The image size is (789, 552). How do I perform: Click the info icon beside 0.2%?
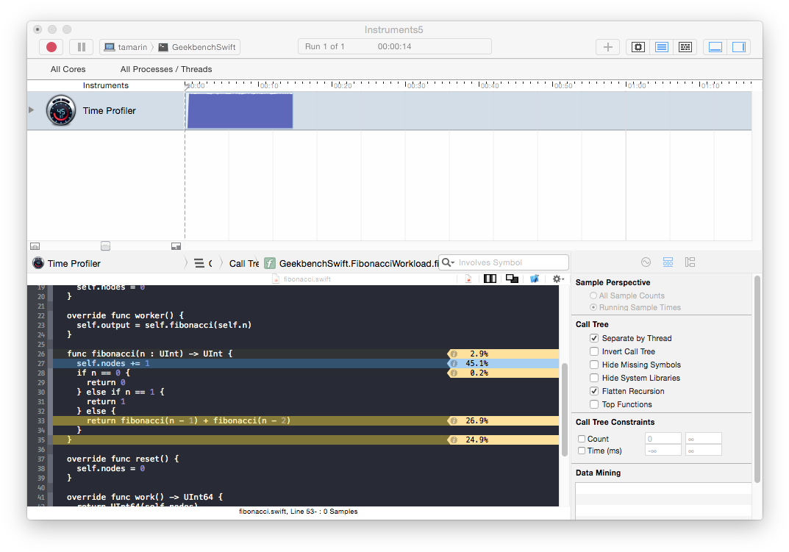(454, 373)
